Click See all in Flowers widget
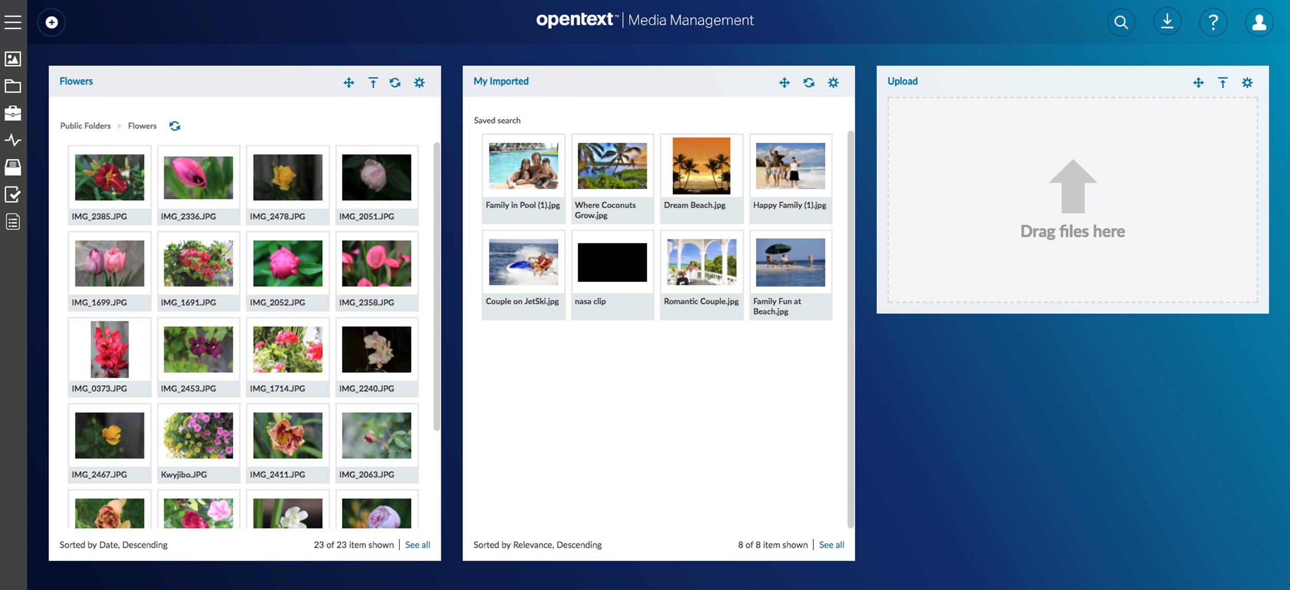Viewport: 1290px width, 590px height. 417,545
